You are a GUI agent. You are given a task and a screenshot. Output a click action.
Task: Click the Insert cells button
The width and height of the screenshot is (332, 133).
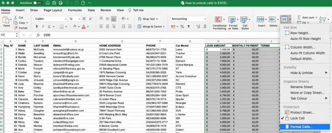[261, 22]
